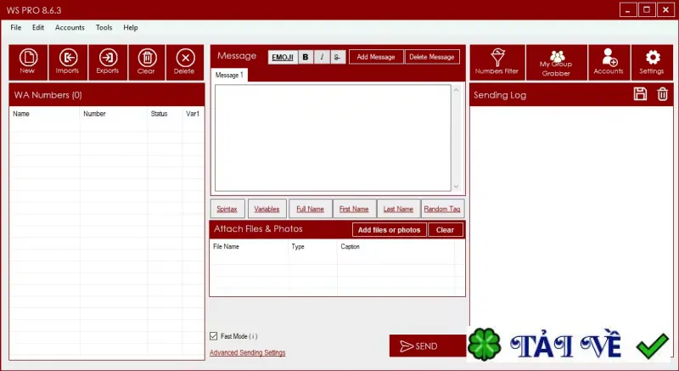Click the message box scroll up arrow
679x371 pixels.
(456, 90)
